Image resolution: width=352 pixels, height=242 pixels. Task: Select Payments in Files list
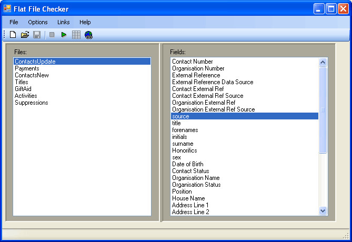click(82, 68)
